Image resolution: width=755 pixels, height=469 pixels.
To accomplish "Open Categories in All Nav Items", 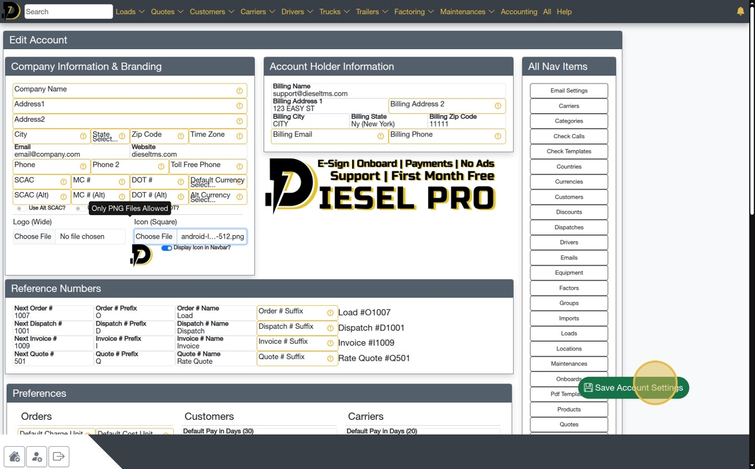I will pos(569,121).
